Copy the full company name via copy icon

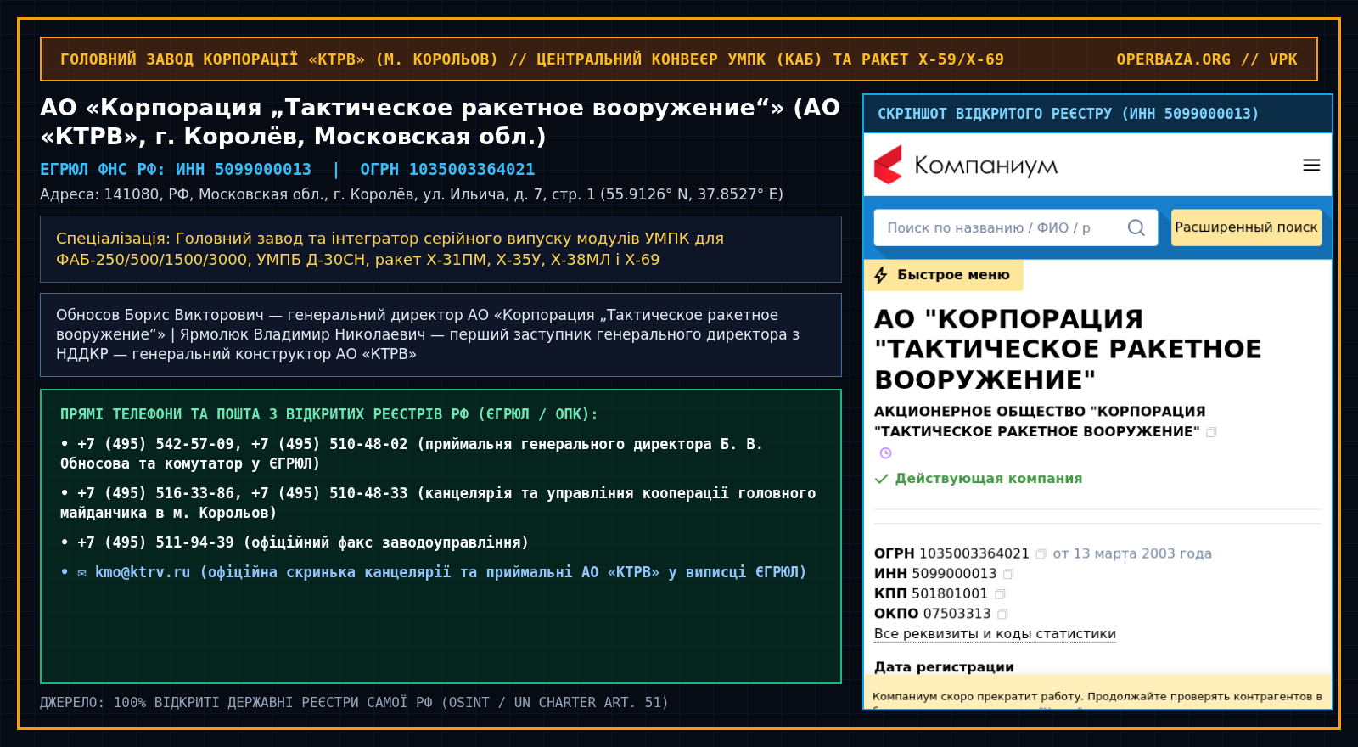(1212, 432)
